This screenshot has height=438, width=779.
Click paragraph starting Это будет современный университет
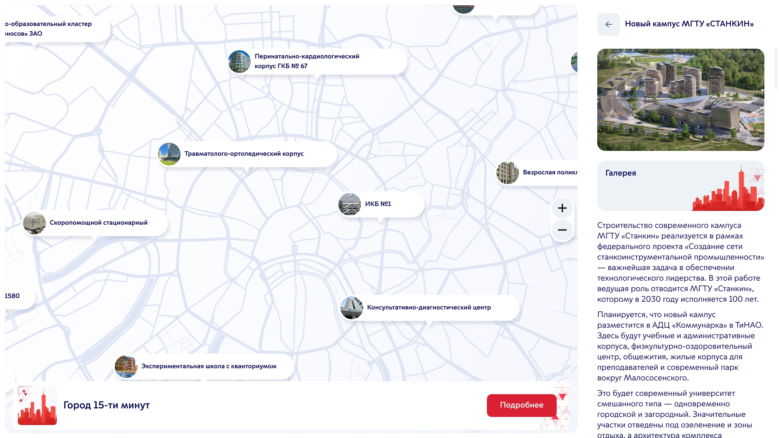tap(681, 413)
